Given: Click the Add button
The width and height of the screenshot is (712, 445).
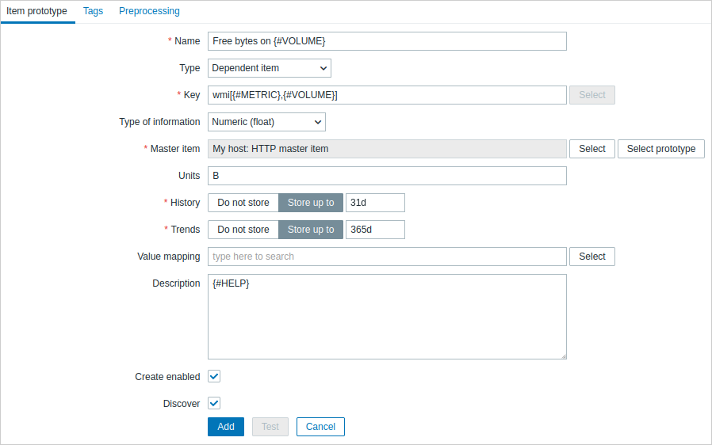Looking at the screenshot, I should pyautogui.click(x=226, y=427).
